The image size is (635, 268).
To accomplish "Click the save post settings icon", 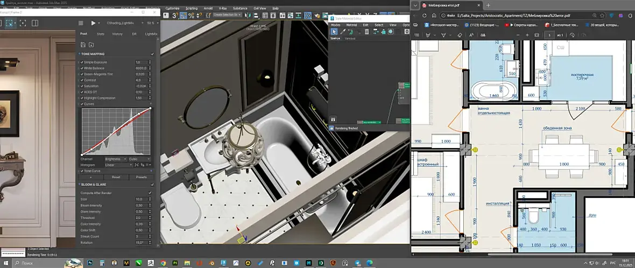I will pos(83,45).
